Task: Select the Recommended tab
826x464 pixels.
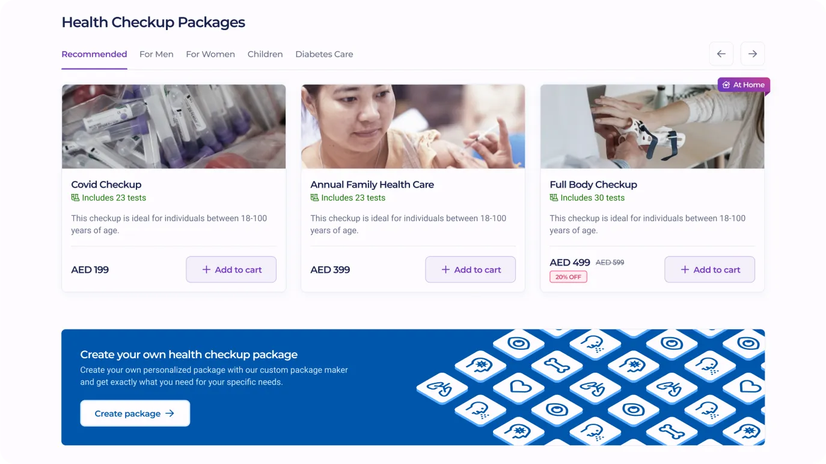Action: pyautogui.click(x=94, y=54)
